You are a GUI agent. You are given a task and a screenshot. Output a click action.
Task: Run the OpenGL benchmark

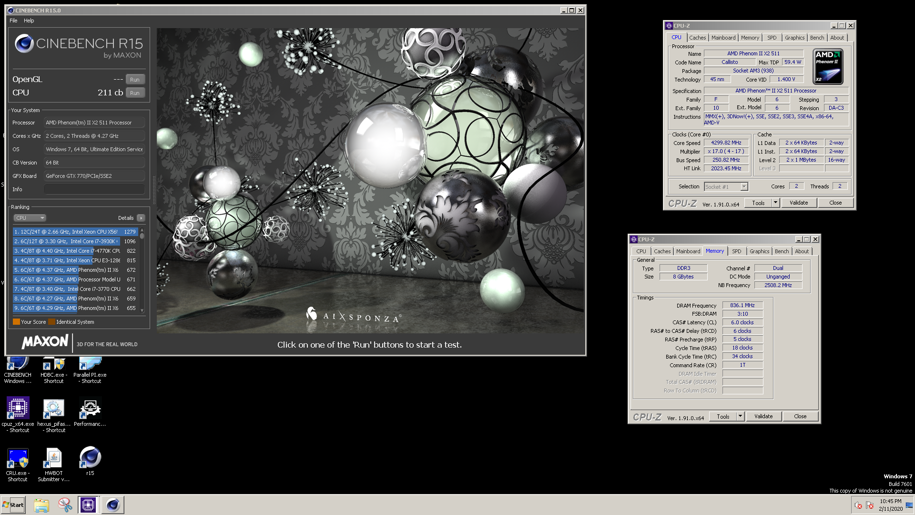135,80
